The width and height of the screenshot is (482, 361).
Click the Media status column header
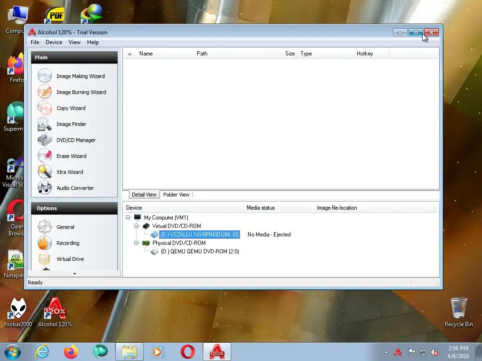279,208
